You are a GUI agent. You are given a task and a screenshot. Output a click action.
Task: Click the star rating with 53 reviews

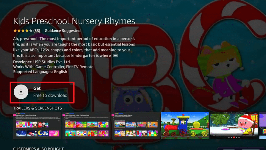(x=27, y=31)
